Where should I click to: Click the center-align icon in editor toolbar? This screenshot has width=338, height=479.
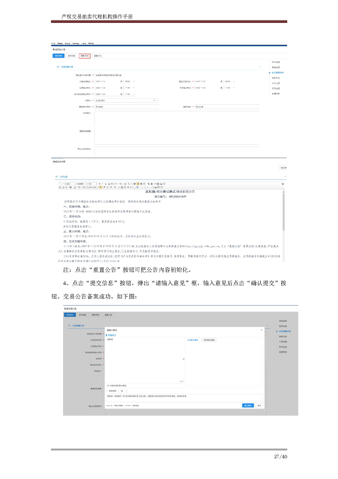tap(138, 184)
